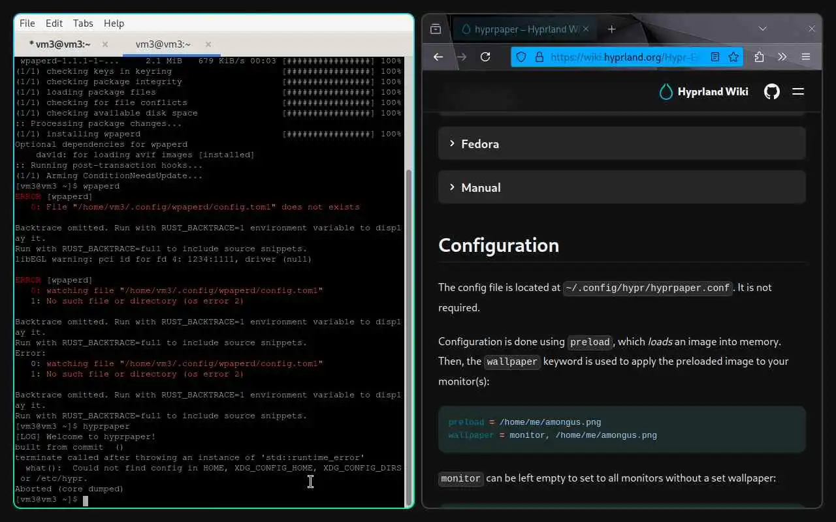Click the ~/.config/hypr/hyprpaper.conf inline code
The width and height of the screenshot is (836, 522).
[x=648, y=288]
